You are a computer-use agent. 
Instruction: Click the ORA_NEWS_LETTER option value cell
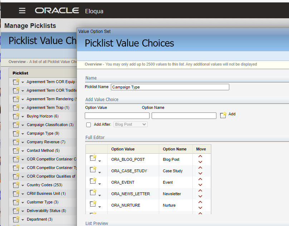pyautogui.click(x=131, y=194)
